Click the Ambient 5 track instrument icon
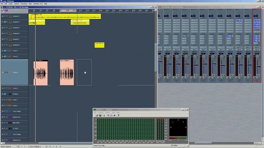This screenshot has height=148, width=264. pos(10,28)
